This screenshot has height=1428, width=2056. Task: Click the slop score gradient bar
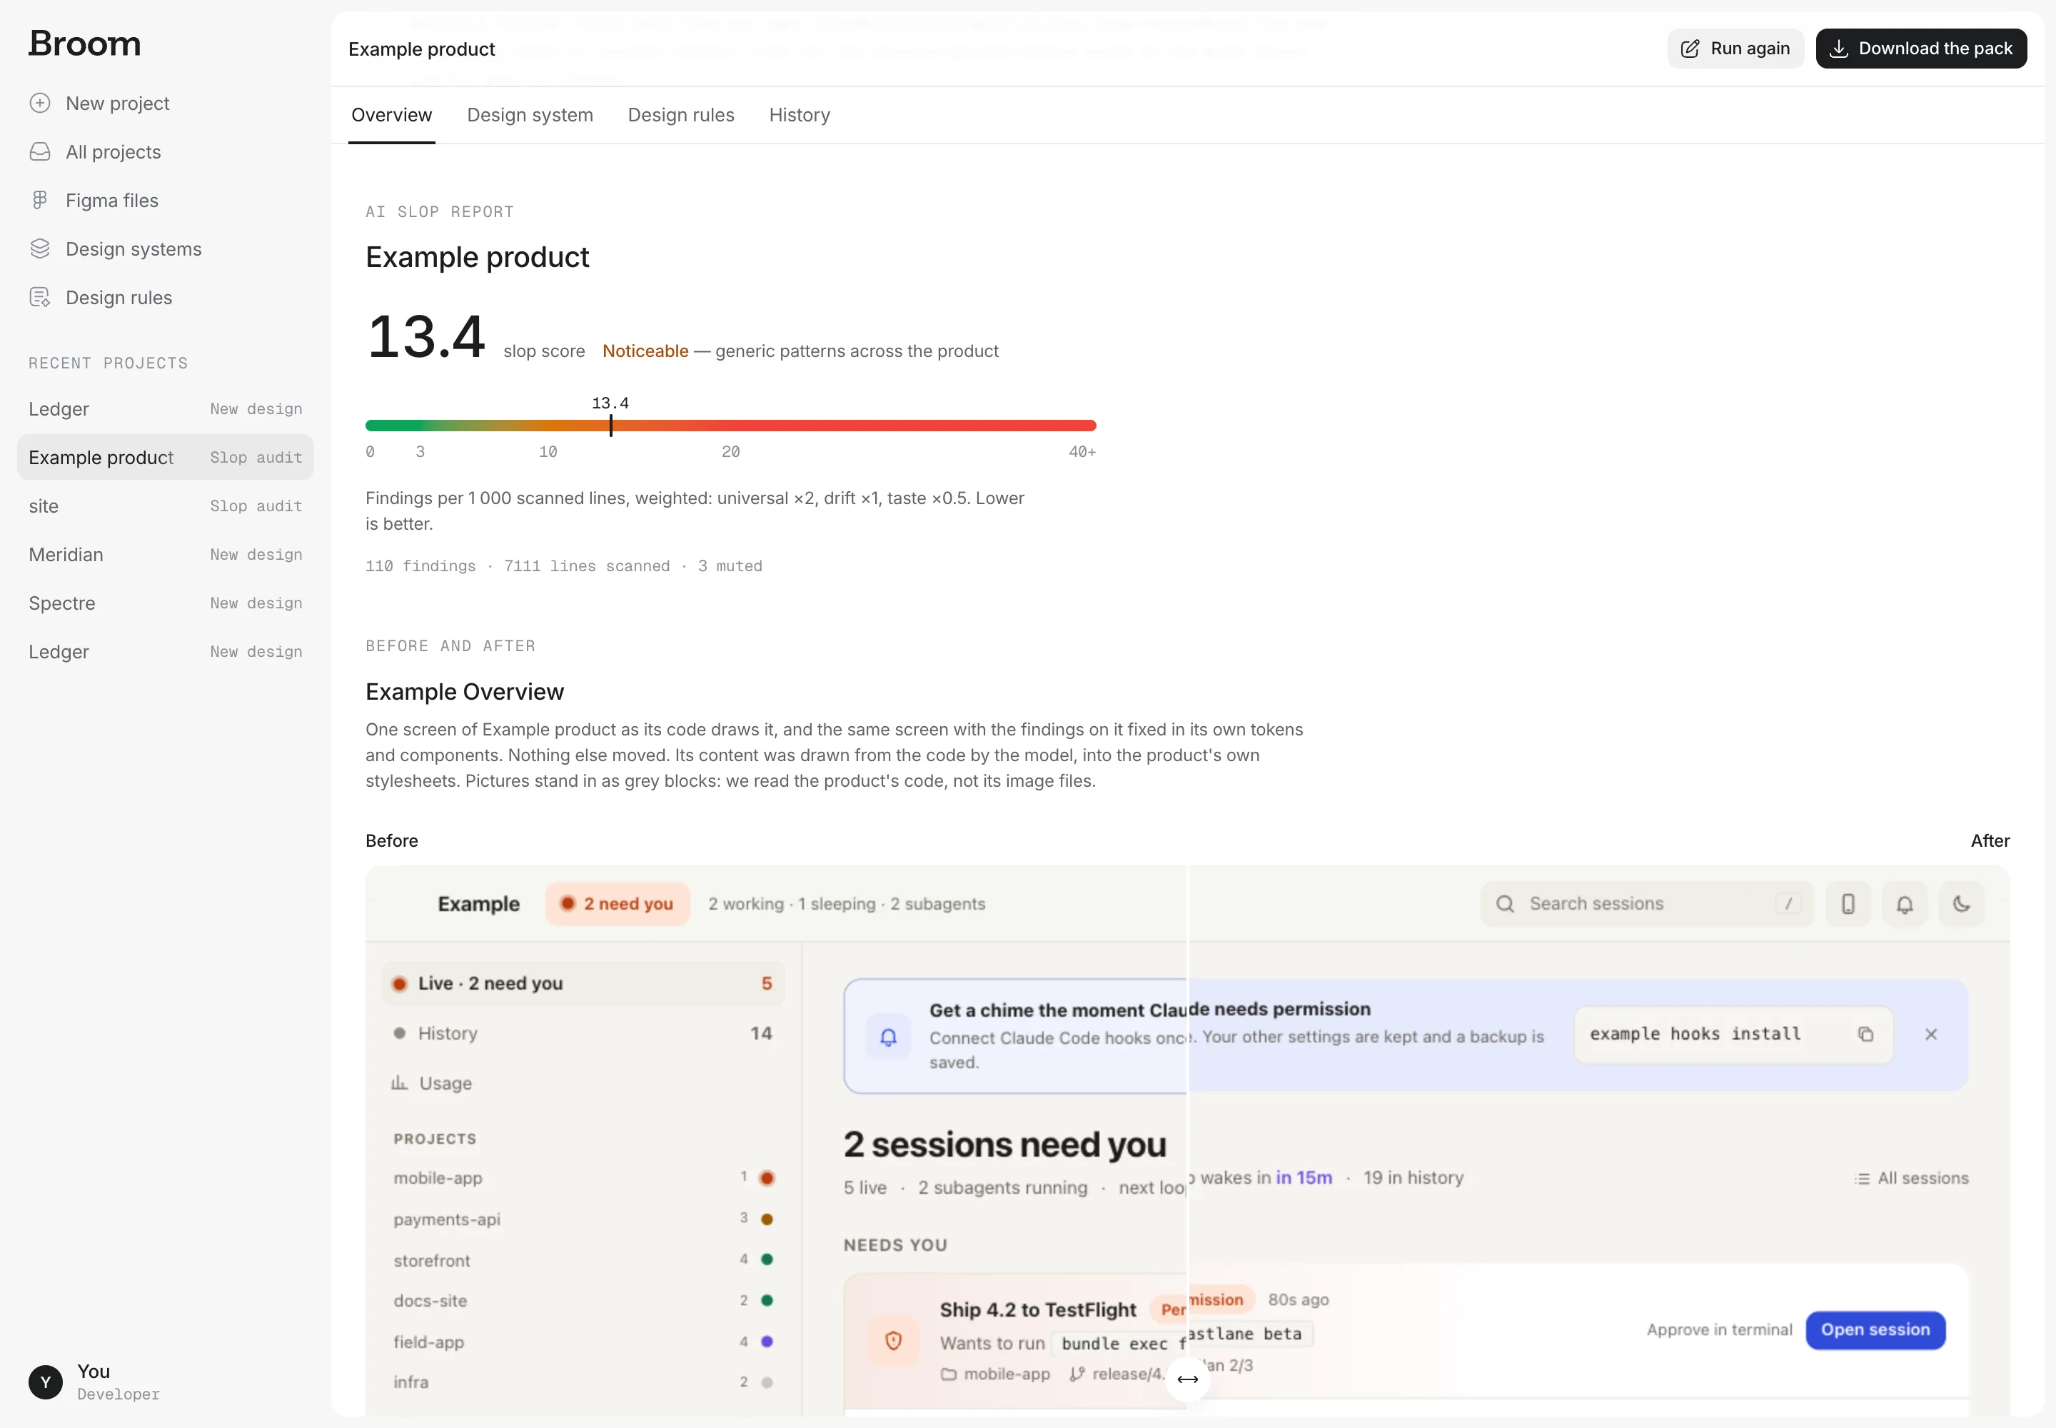731,425
